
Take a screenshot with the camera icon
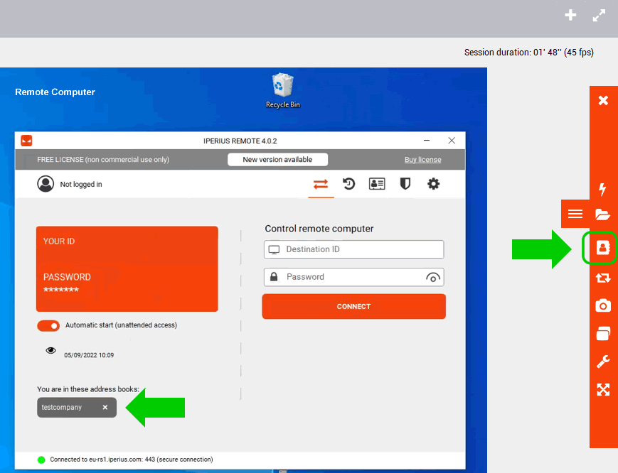pos(603,305)
